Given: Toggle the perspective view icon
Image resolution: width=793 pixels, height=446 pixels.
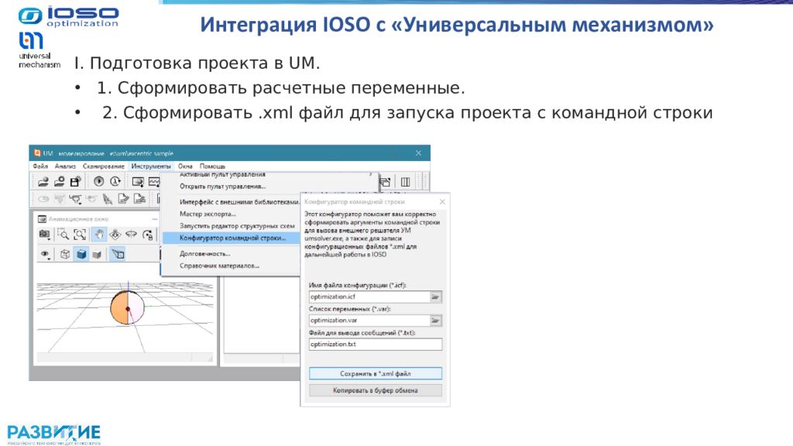Looking at the screenshot, I should tap(118, 254).
